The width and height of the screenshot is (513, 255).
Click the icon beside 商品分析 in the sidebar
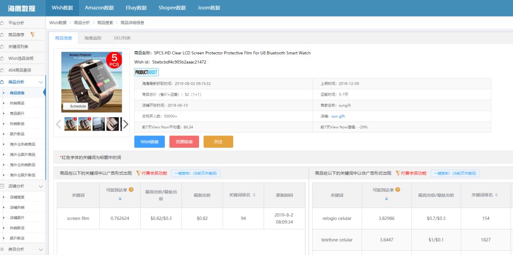[2, 82]
